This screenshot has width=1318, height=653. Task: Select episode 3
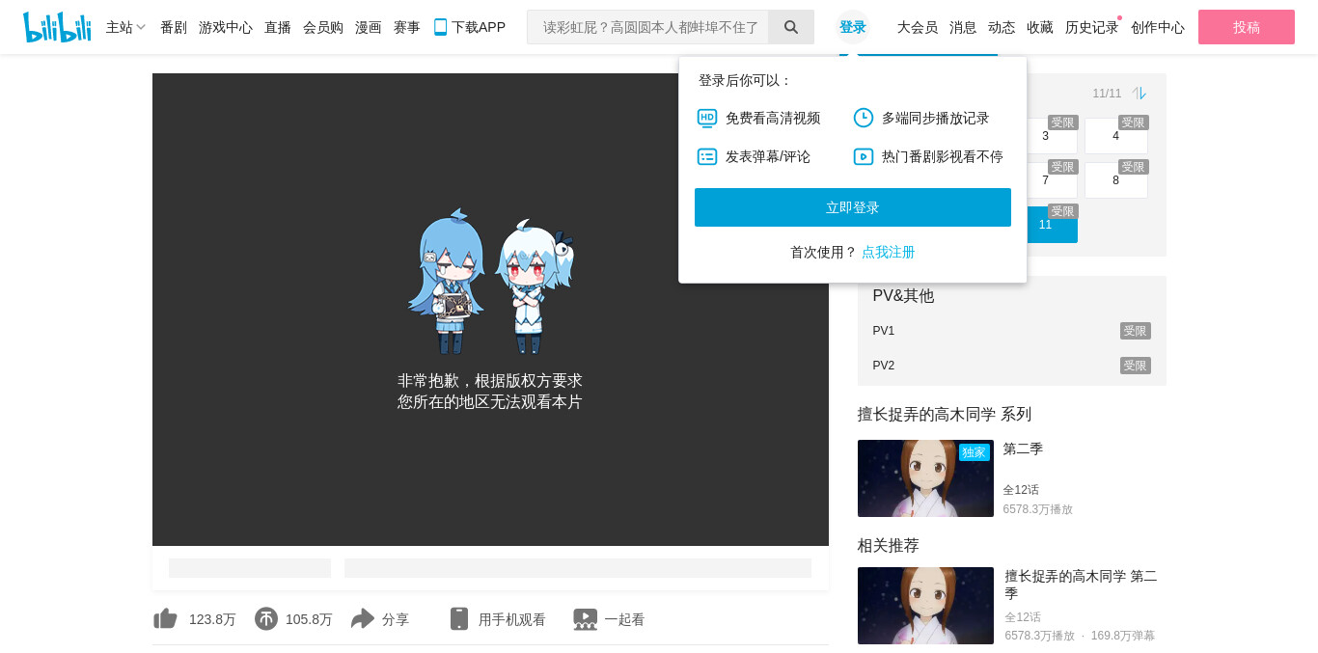pyautogui.click(x=1046, y=136)
